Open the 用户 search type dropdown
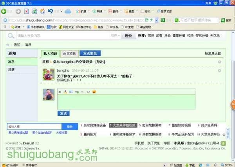Image resolution: width=235 pixels, height=167 pixels. [x=115, y=36]
